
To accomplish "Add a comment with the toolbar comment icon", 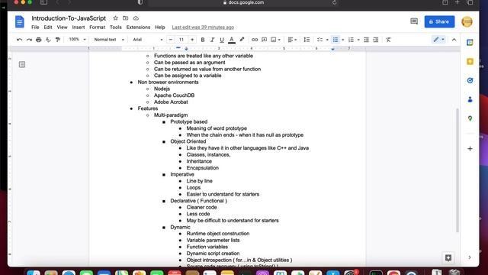I will (265, 40).
